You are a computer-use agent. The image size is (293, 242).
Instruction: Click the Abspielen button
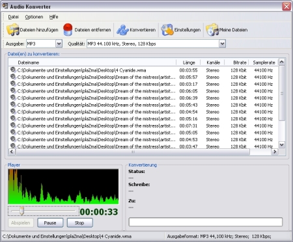[x=21, y=222]
